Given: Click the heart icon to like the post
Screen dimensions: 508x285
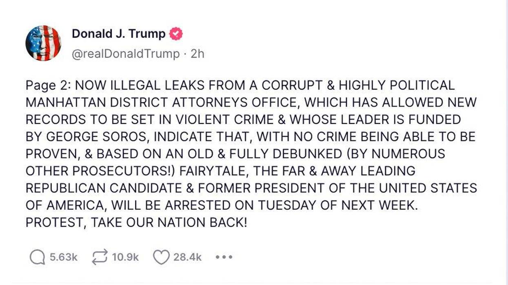Looking at the screenshot, I should tap(161, 257).
